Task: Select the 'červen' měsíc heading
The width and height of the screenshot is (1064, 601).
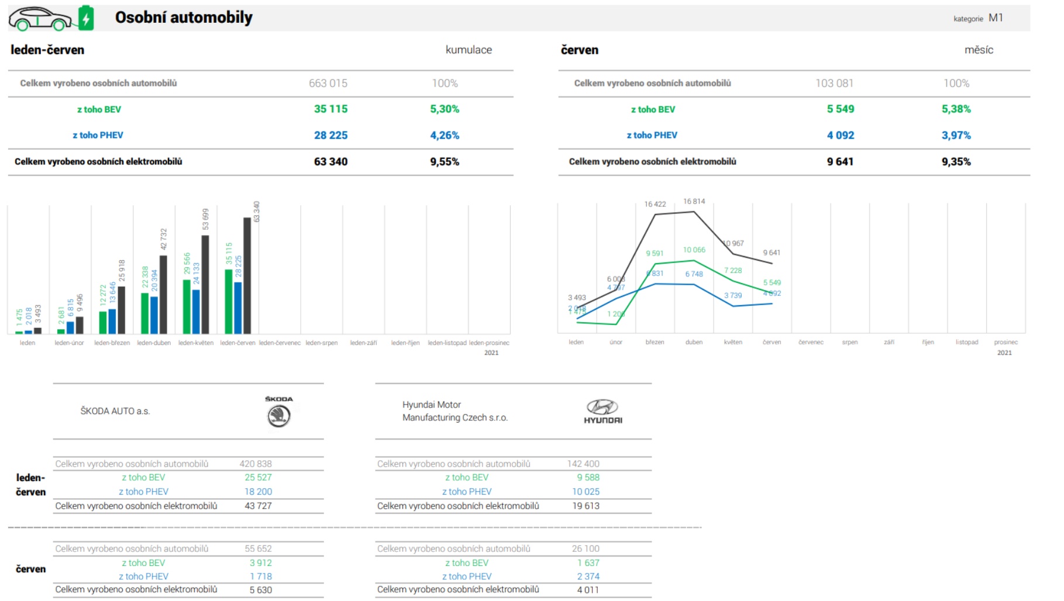Action: pyautogui.click(x=579, y=50)
